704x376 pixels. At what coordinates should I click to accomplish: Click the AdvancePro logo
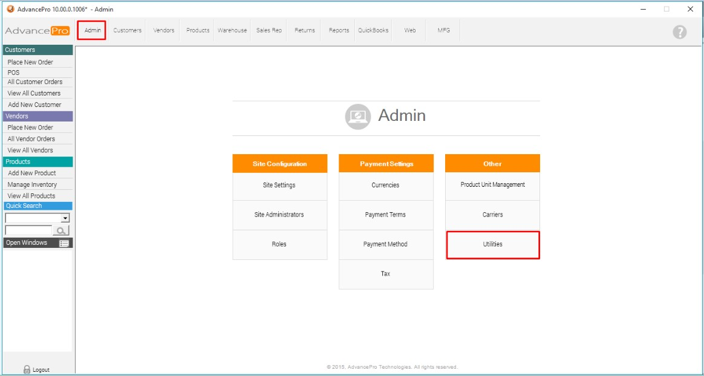tap(37, 31)
